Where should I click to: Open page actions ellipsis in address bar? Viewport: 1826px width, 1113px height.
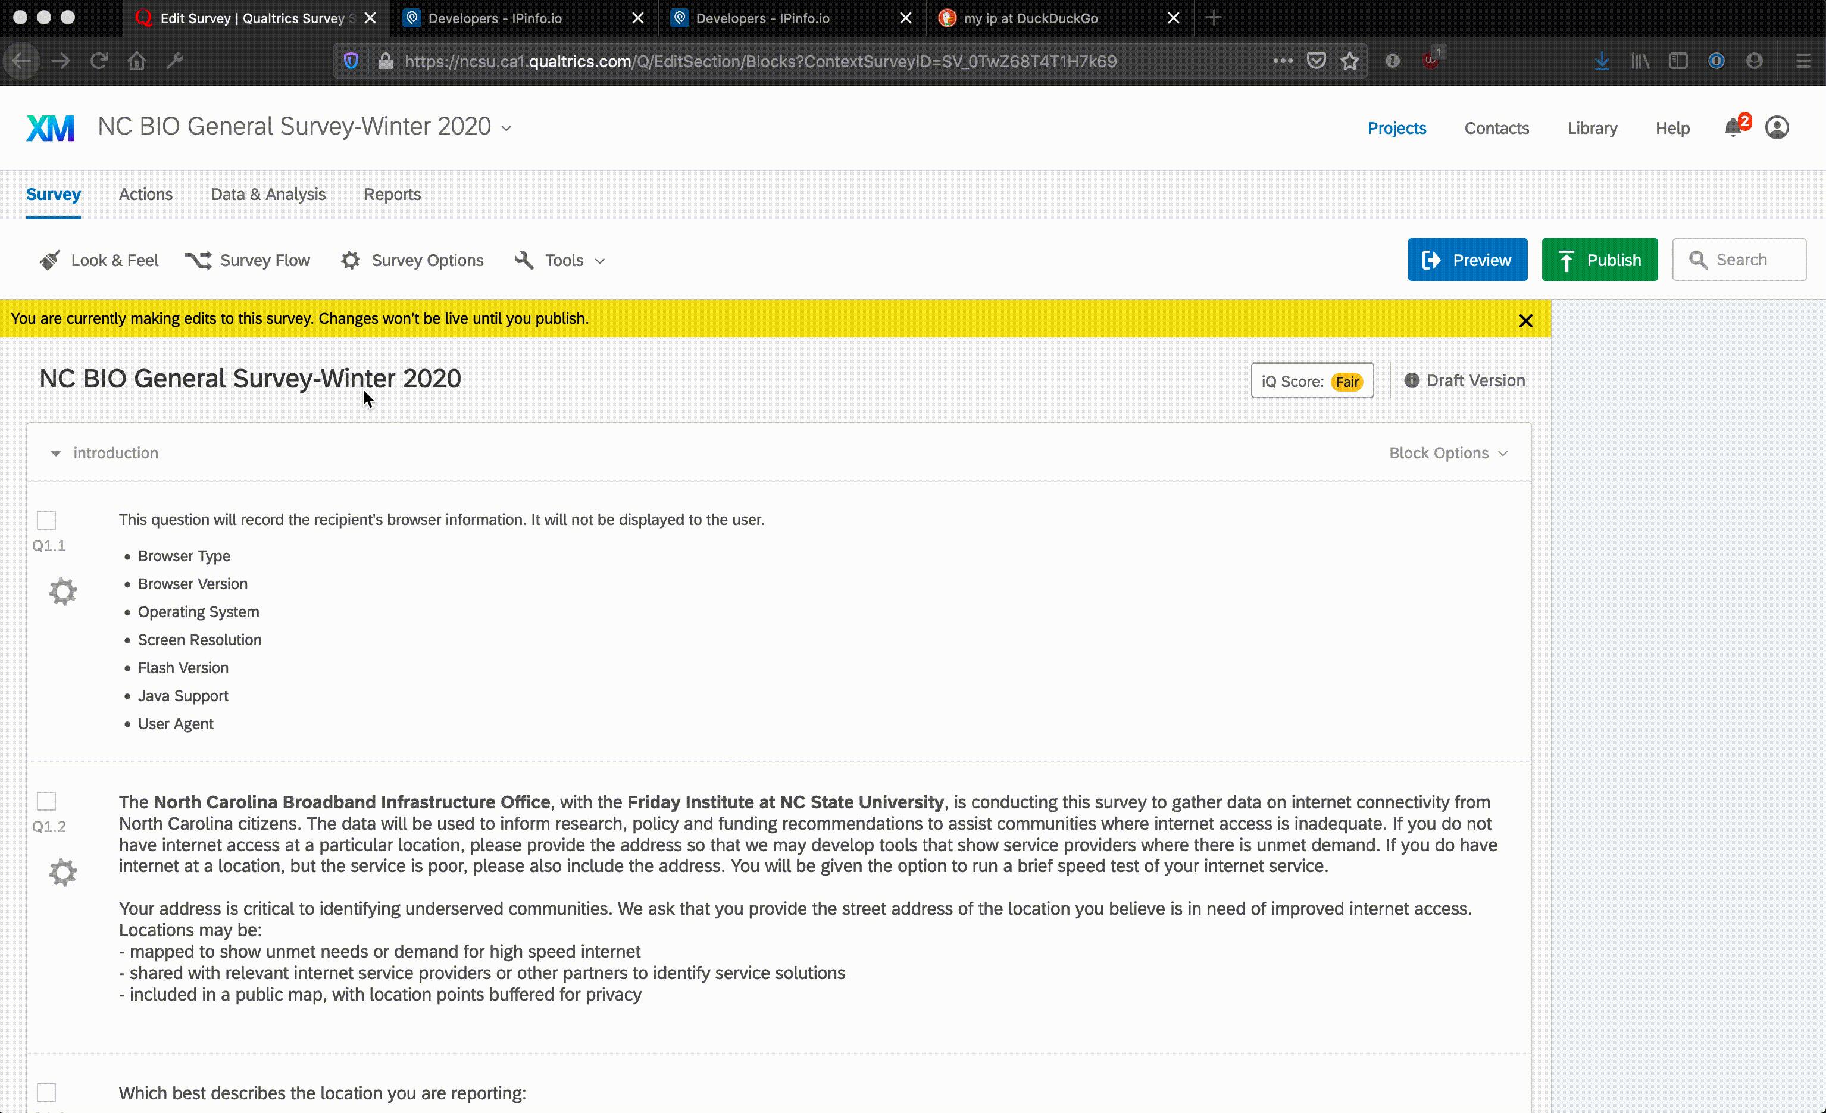tap(1283, 61)
